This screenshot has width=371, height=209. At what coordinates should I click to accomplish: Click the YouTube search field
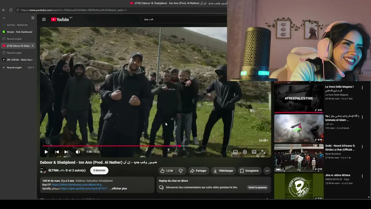tap(184, 19)
